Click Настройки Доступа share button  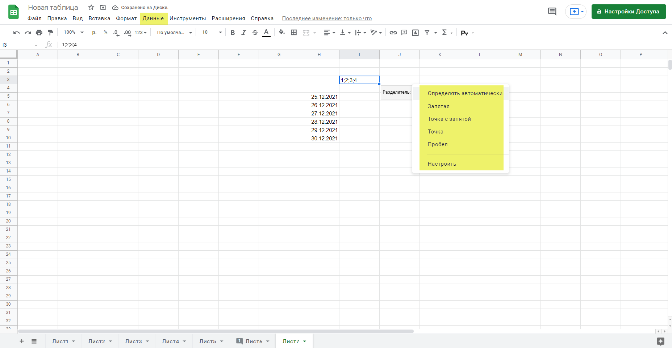pos(629,12)
